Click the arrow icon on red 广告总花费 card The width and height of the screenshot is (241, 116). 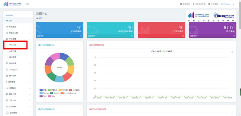(183, 36)
